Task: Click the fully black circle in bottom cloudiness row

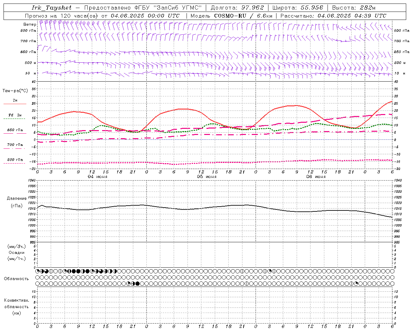Action: coord(138,283)
